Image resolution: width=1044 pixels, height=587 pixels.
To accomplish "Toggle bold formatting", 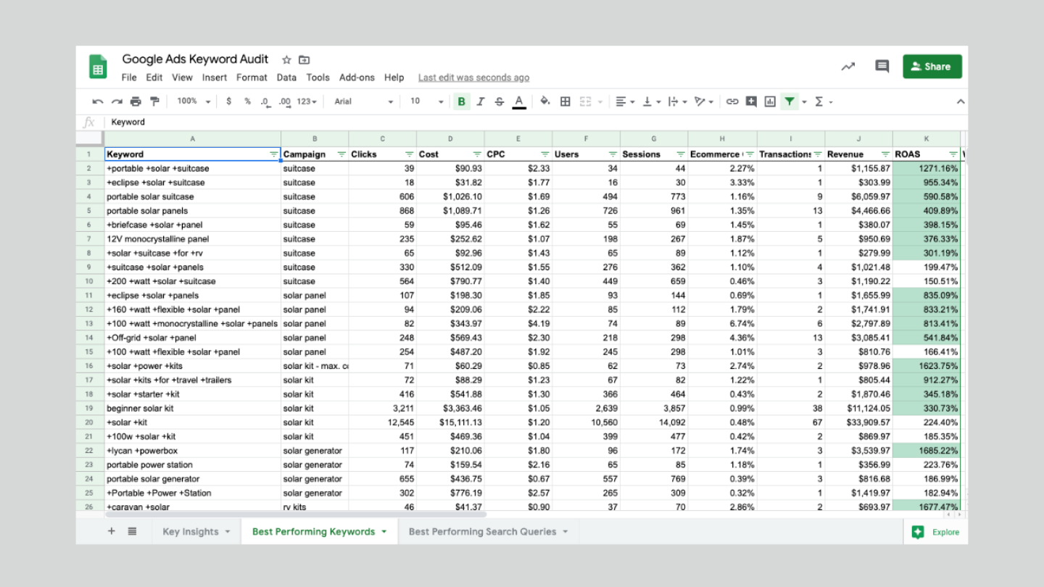I will 461,101.
